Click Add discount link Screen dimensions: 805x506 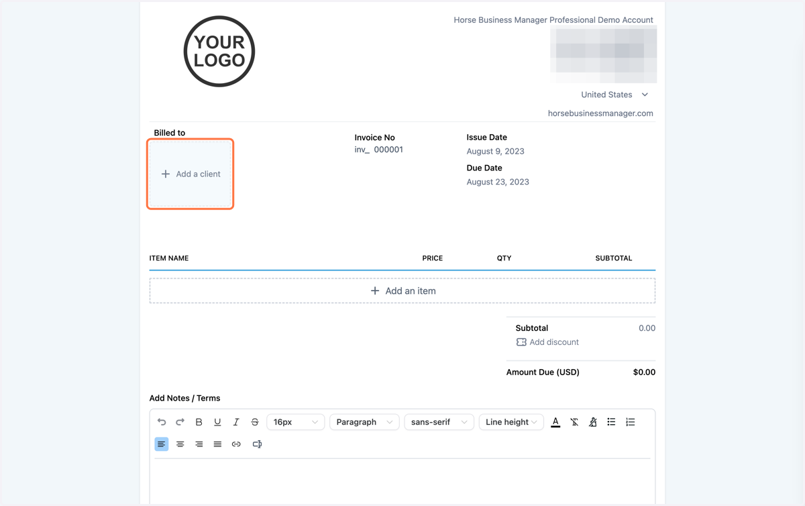(x=554, y=342)
